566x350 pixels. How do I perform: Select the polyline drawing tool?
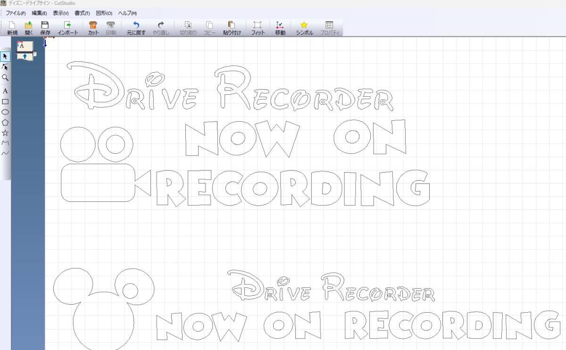(x=5, y=143)
